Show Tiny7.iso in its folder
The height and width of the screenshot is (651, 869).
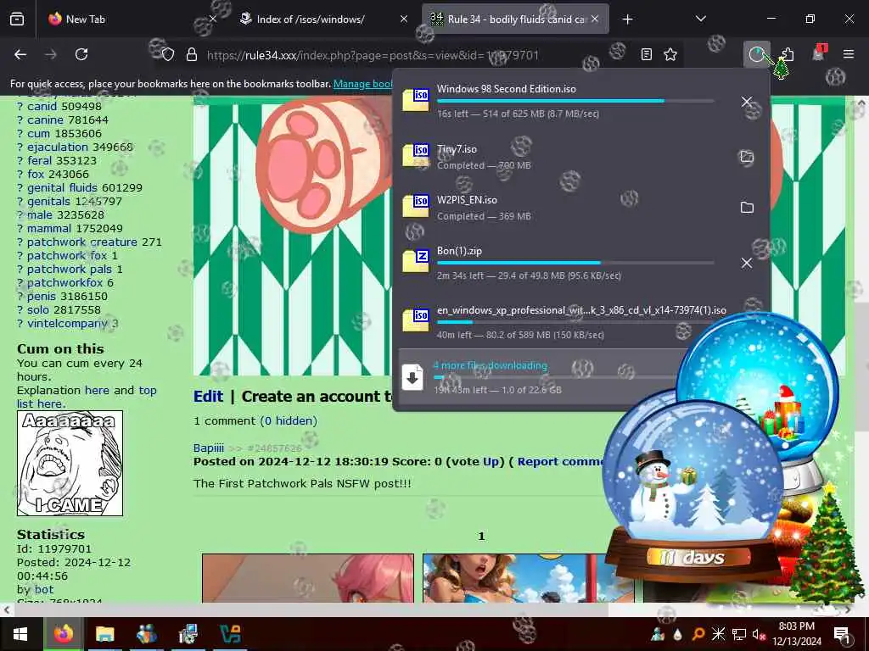[747, 157]
